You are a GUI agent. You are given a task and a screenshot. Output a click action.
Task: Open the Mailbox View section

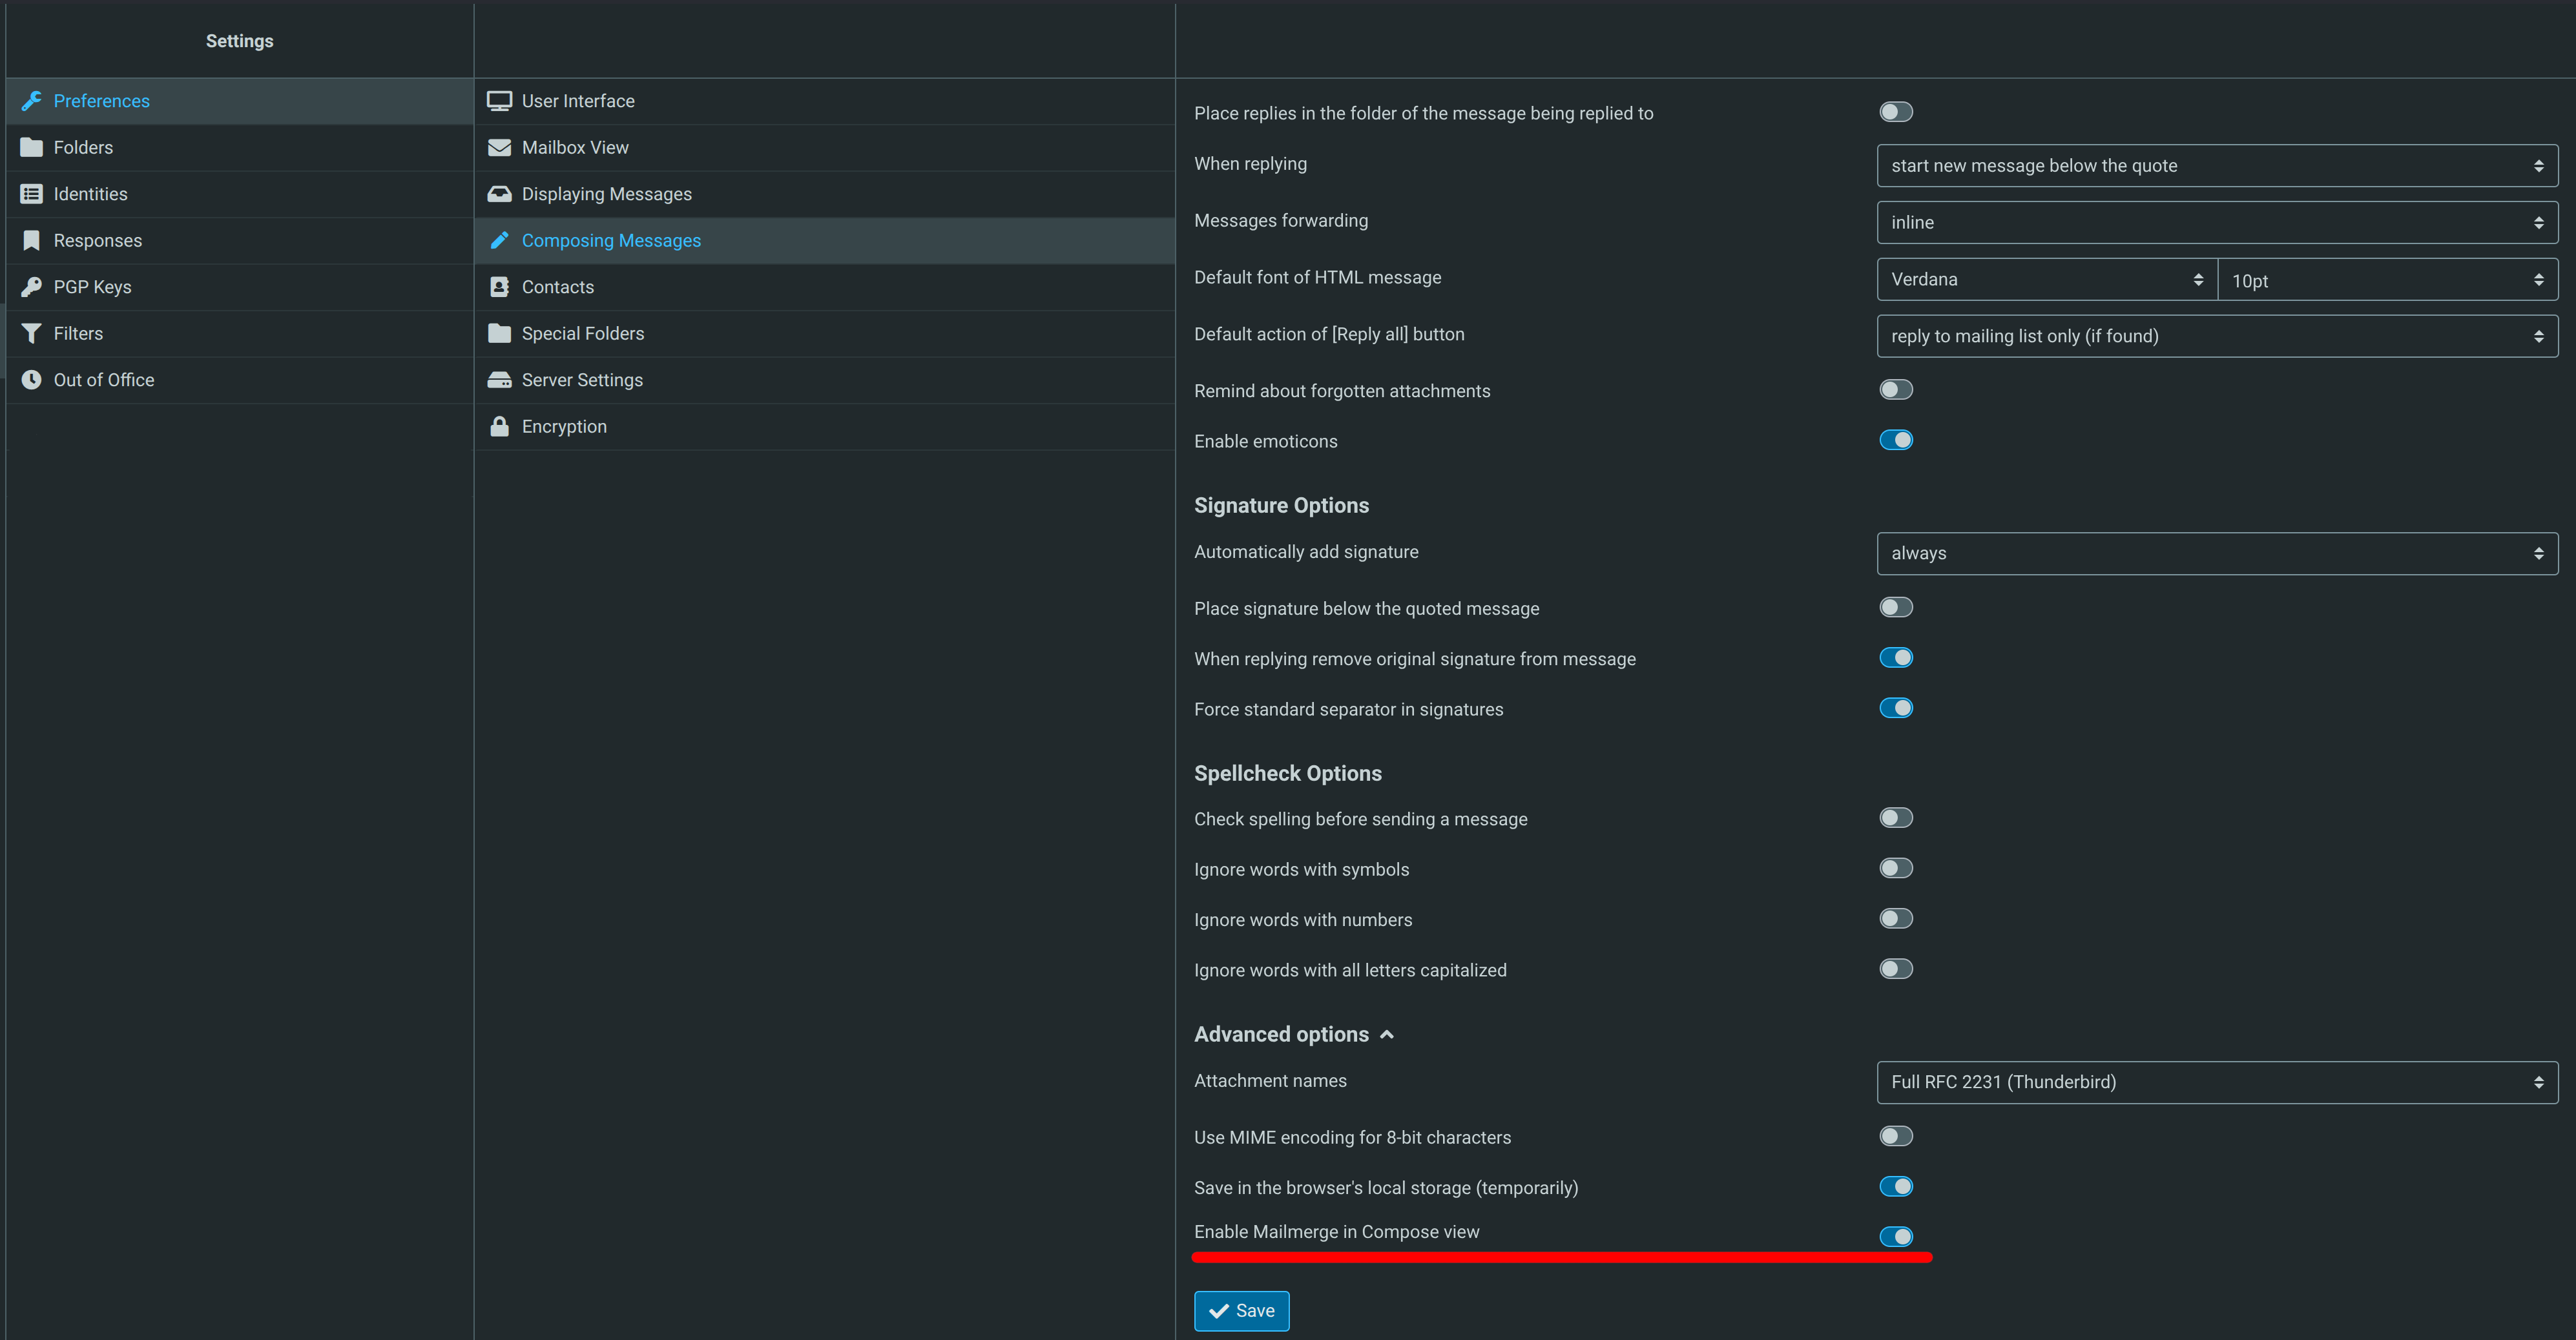[x=575, y=148]
